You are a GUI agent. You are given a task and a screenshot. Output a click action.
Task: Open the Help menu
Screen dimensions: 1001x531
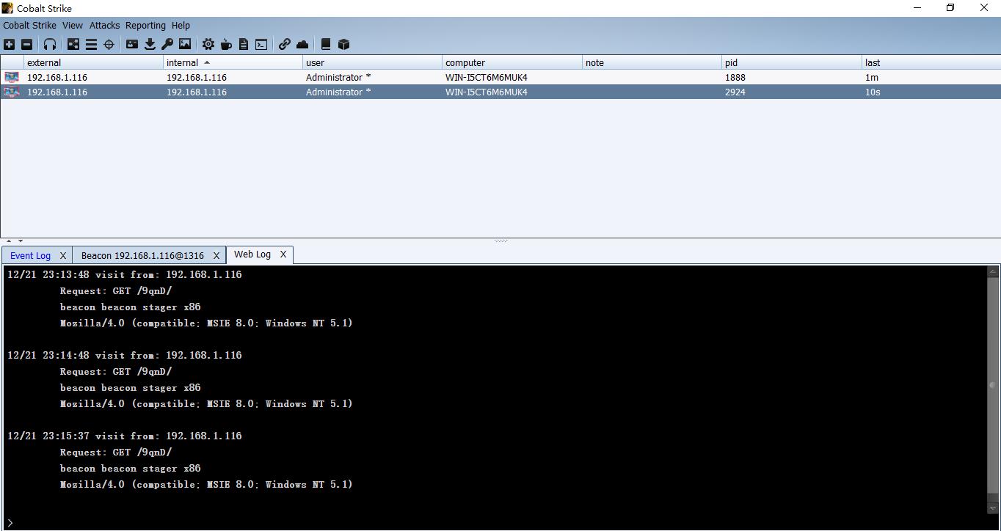181,25
